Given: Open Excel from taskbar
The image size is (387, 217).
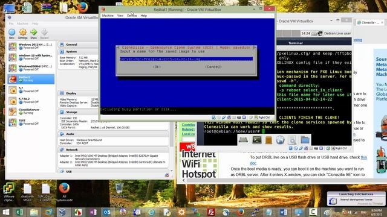Looking at the screenshot, I should (19, 212).
